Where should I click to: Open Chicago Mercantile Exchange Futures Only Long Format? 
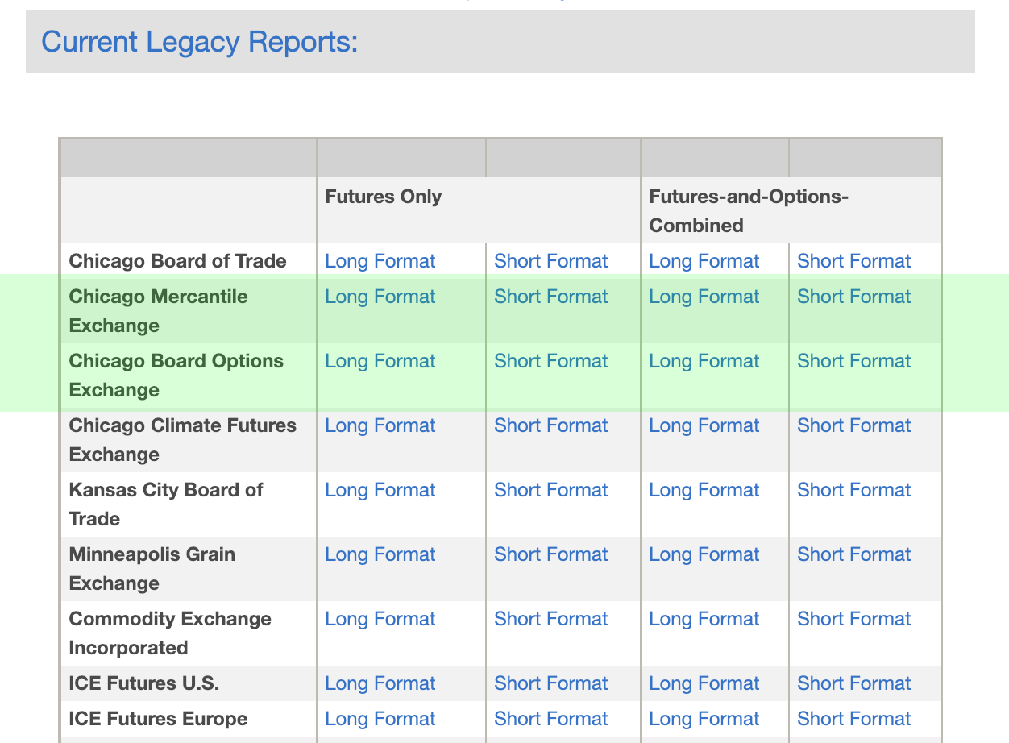pyautogui.click(x=380, y=297)
